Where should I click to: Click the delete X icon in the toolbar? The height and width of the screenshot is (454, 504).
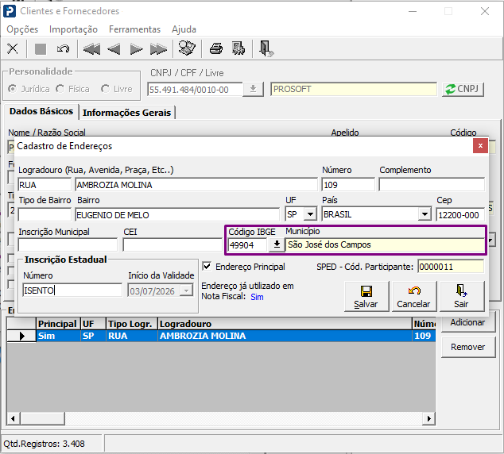13,48
